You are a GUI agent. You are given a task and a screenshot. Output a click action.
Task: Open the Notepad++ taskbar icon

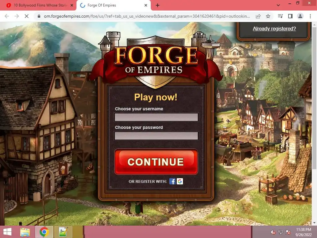click(x=63, y=232)
